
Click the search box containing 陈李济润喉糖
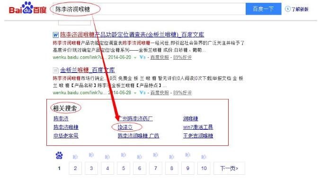[149, 9]
